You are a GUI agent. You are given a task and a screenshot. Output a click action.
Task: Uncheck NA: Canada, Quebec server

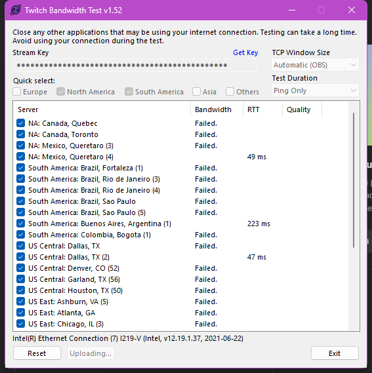21,123
